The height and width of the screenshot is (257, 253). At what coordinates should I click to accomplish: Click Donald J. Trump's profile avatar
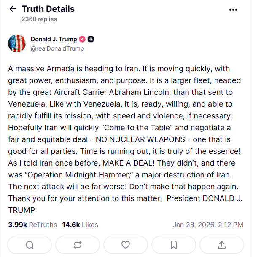tap(17, 43)
